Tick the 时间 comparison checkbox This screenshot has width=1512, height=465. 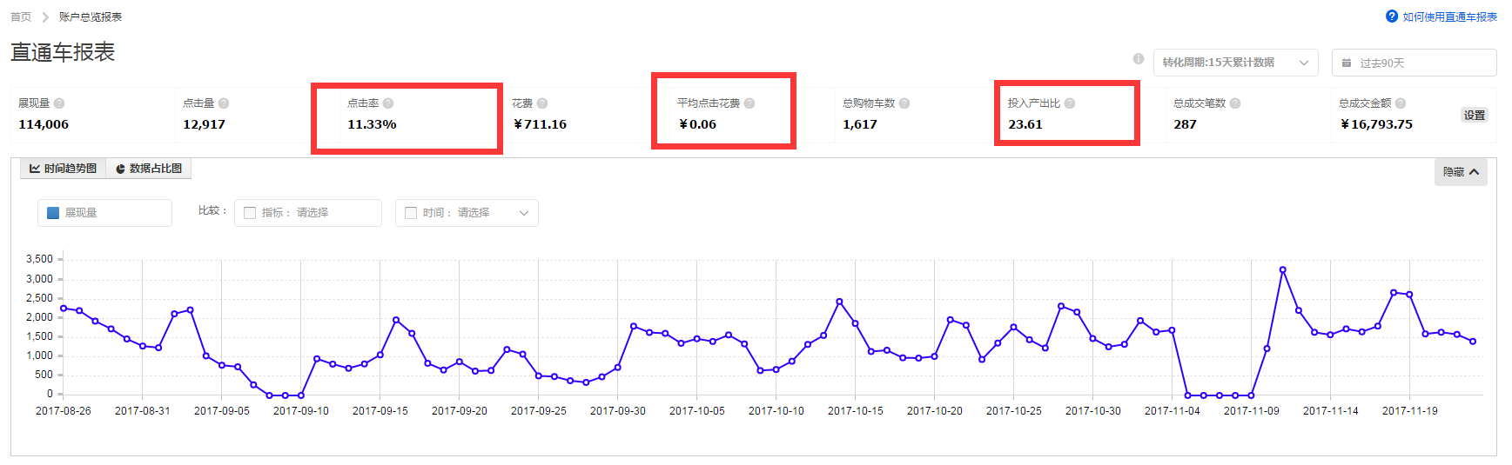click(x=411, y=213)
